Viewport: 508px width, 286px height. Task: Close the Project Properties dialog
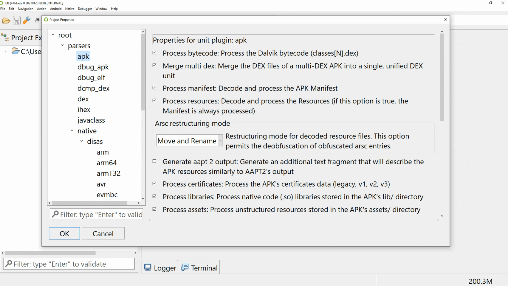445,19
